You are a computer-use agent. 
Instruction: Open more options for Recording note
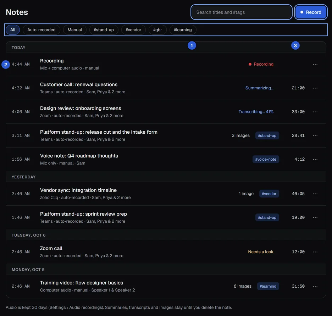coord(315,64)
